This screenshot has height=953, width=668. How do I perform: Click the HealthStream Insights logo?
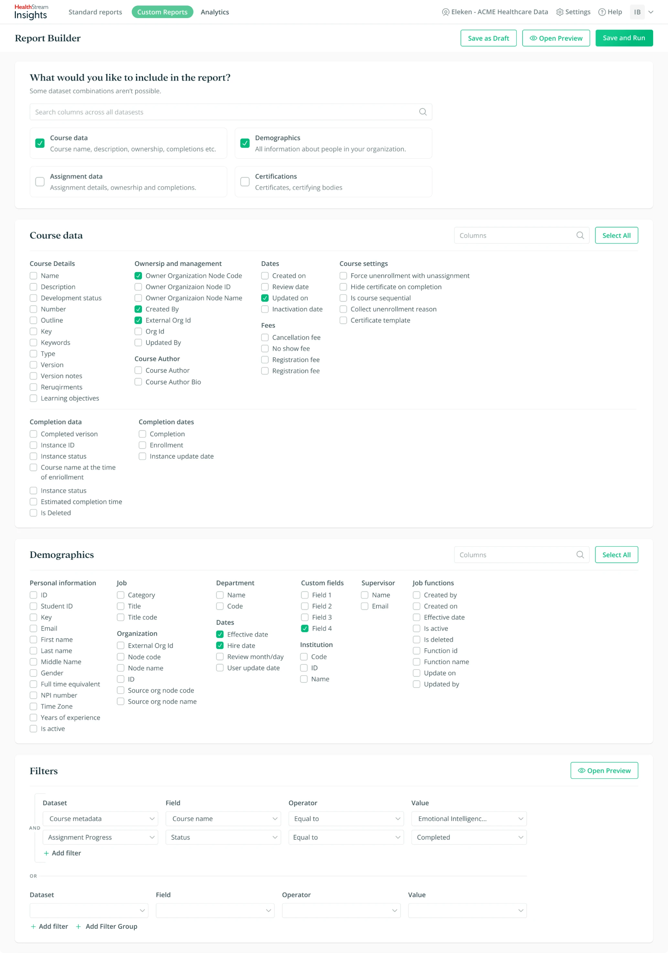point(31,12)
